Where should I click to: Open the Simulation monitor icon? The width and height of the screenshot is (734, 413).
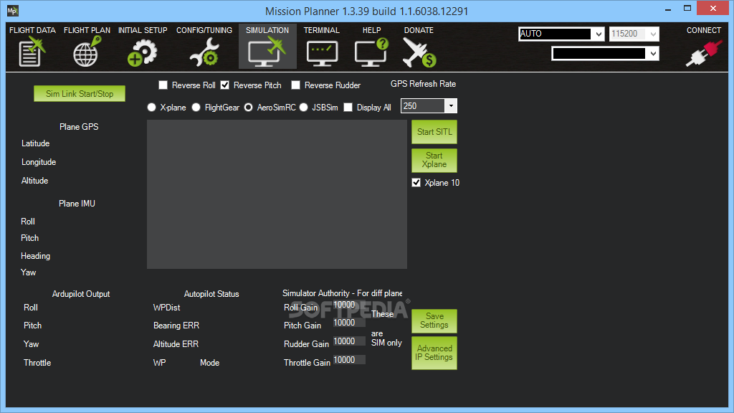(x=267, y=52)
